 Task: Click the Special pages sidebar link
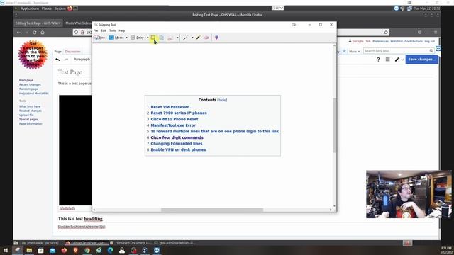tap(28, 120)
